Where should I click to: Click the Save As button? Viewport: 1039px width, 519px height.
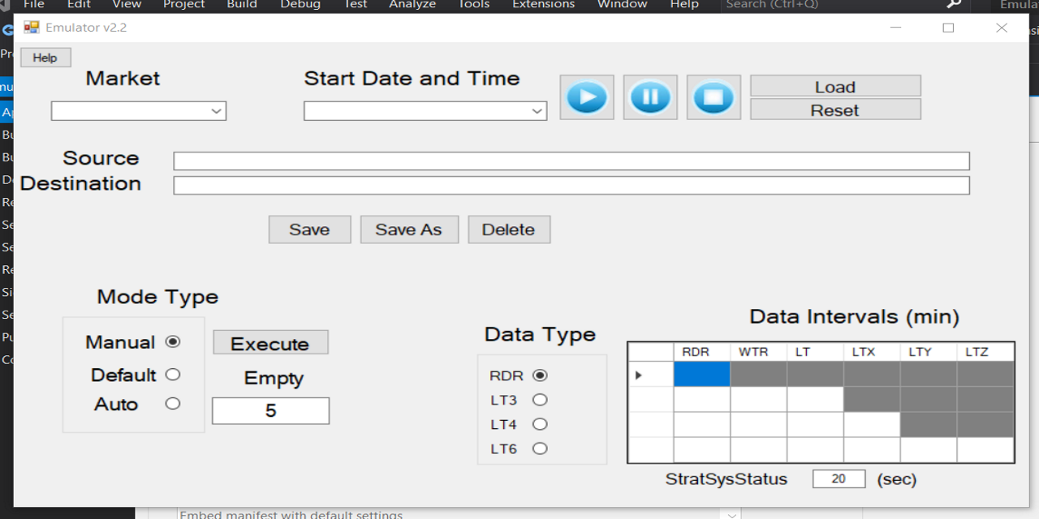409,229
